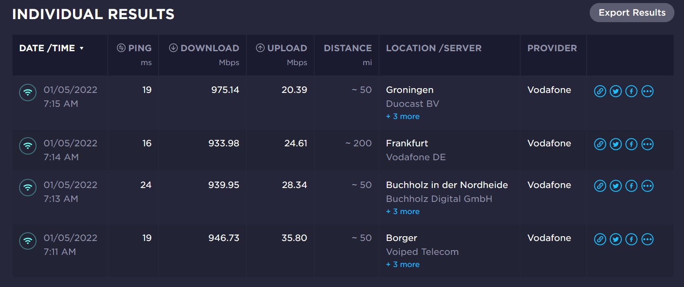Click the Provider column header
The image size is (684, 287).
point(552,48)
